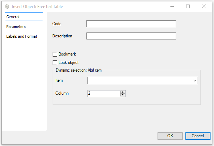Close the Insert Object dialog

pos(204,6)
